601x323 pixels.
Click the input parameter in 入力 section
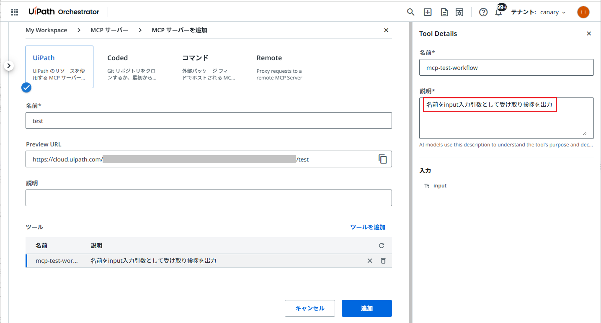pyautogui.click(x=440, y=186)
